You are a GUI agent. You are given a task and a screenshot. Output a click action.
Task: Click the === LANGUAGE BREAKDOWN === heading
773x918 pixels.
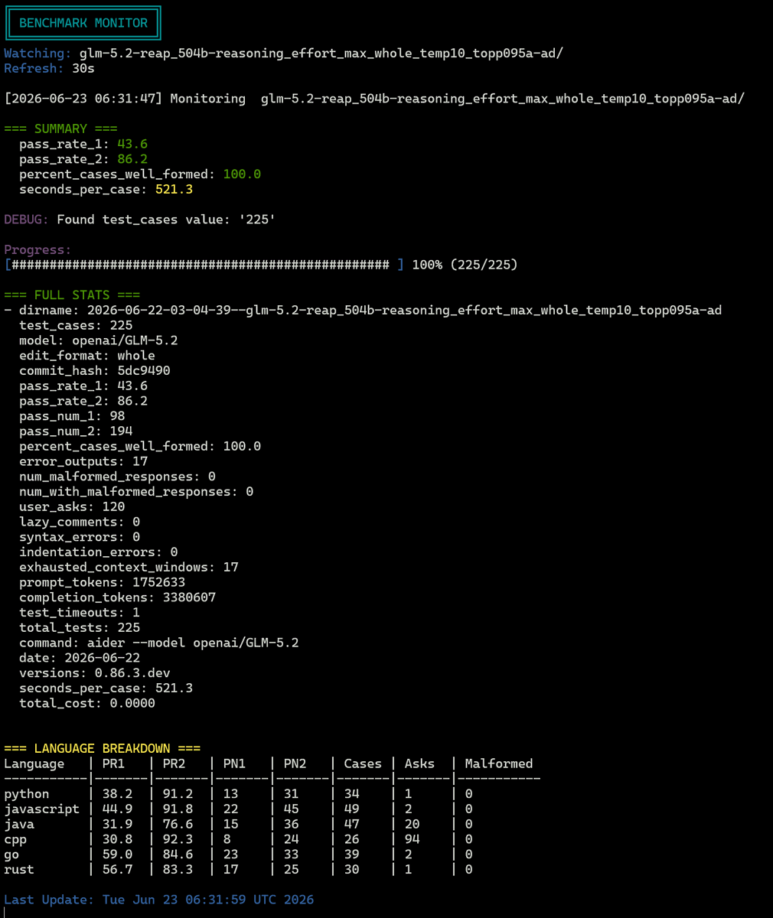pyautogui.click(x=103, y=749)
